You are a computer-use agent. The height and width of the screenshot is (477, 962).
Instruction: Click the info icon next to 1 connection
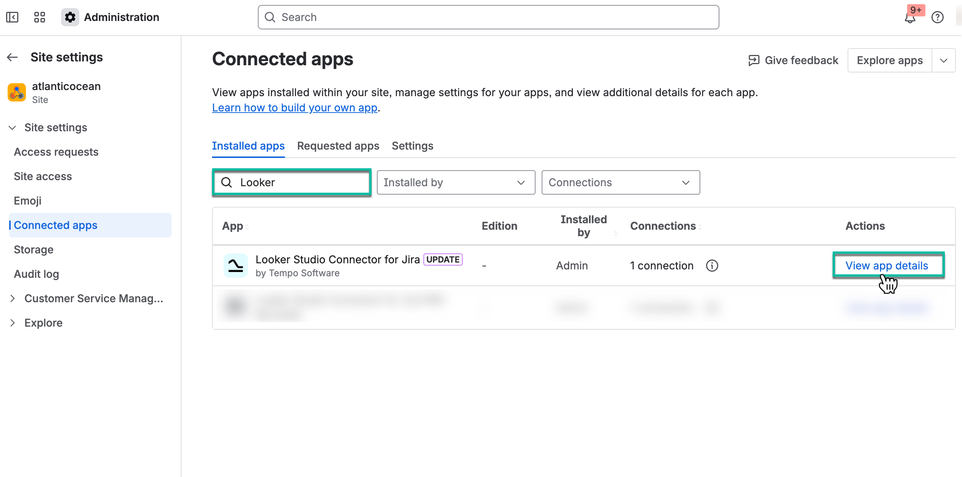(x=713, y=266)
